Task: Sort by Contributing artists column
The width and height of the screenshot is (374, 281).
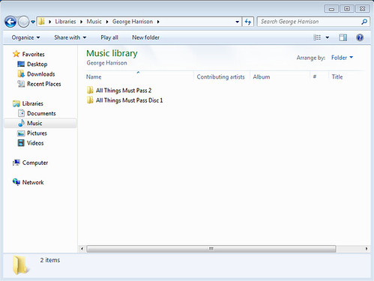Action: coord(220,77)
